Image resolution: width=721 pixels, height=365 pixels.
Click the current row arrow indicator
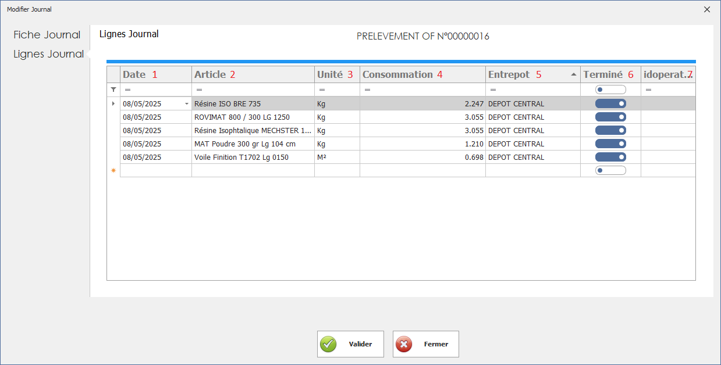pos(113,104)
